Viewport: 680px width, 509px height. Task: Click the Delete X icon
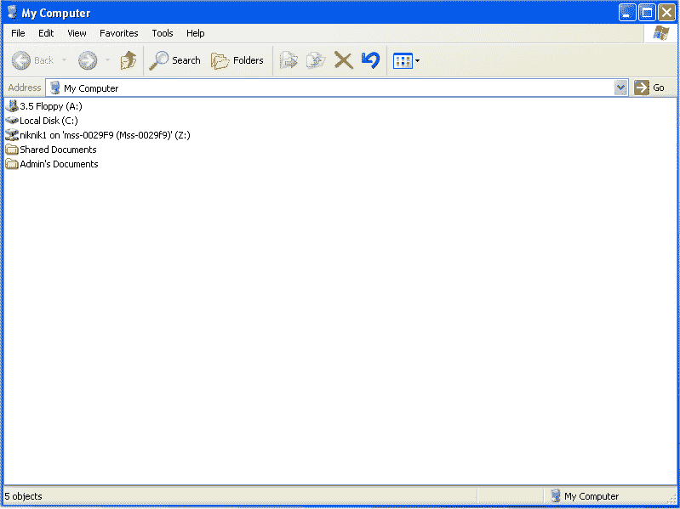tap(344, 60)
